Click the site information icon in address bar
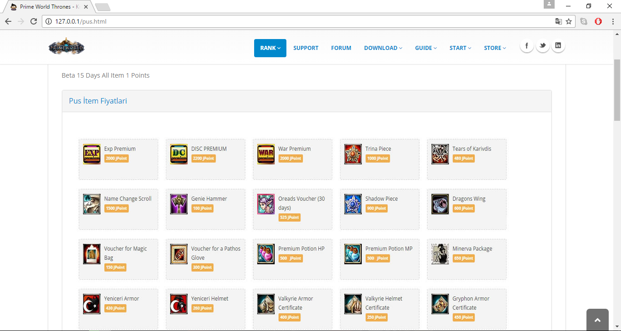 pyautogui.click(x=49, y=21)
